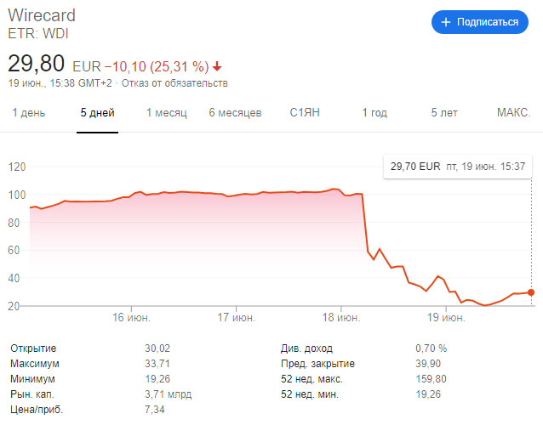Click the 17 июн. date label
Screen dimensions: 543x425
237,317
